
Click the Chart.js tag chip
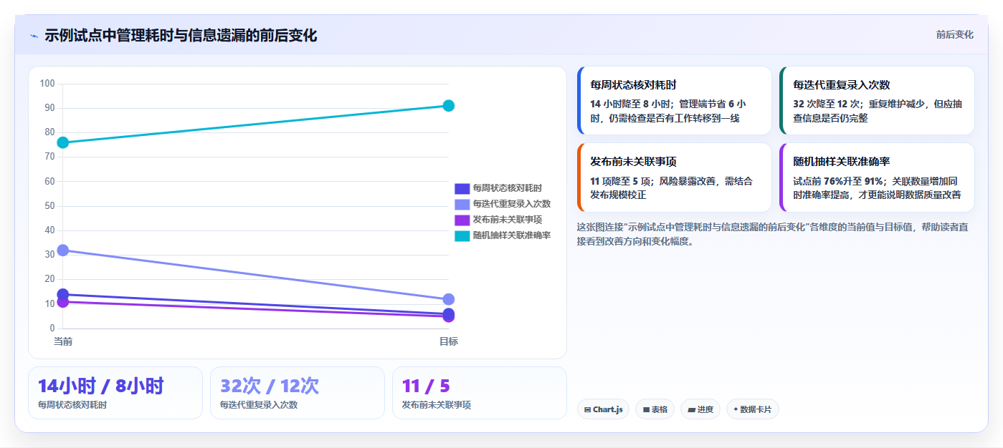click(x=603, y=409)
